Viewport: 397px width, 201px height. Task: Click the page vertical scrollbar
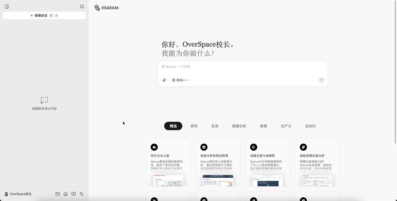(x=395, y=72)
